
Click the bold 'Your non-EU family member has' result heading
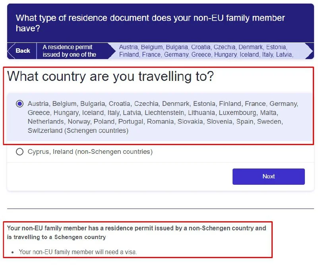(136, 233)
